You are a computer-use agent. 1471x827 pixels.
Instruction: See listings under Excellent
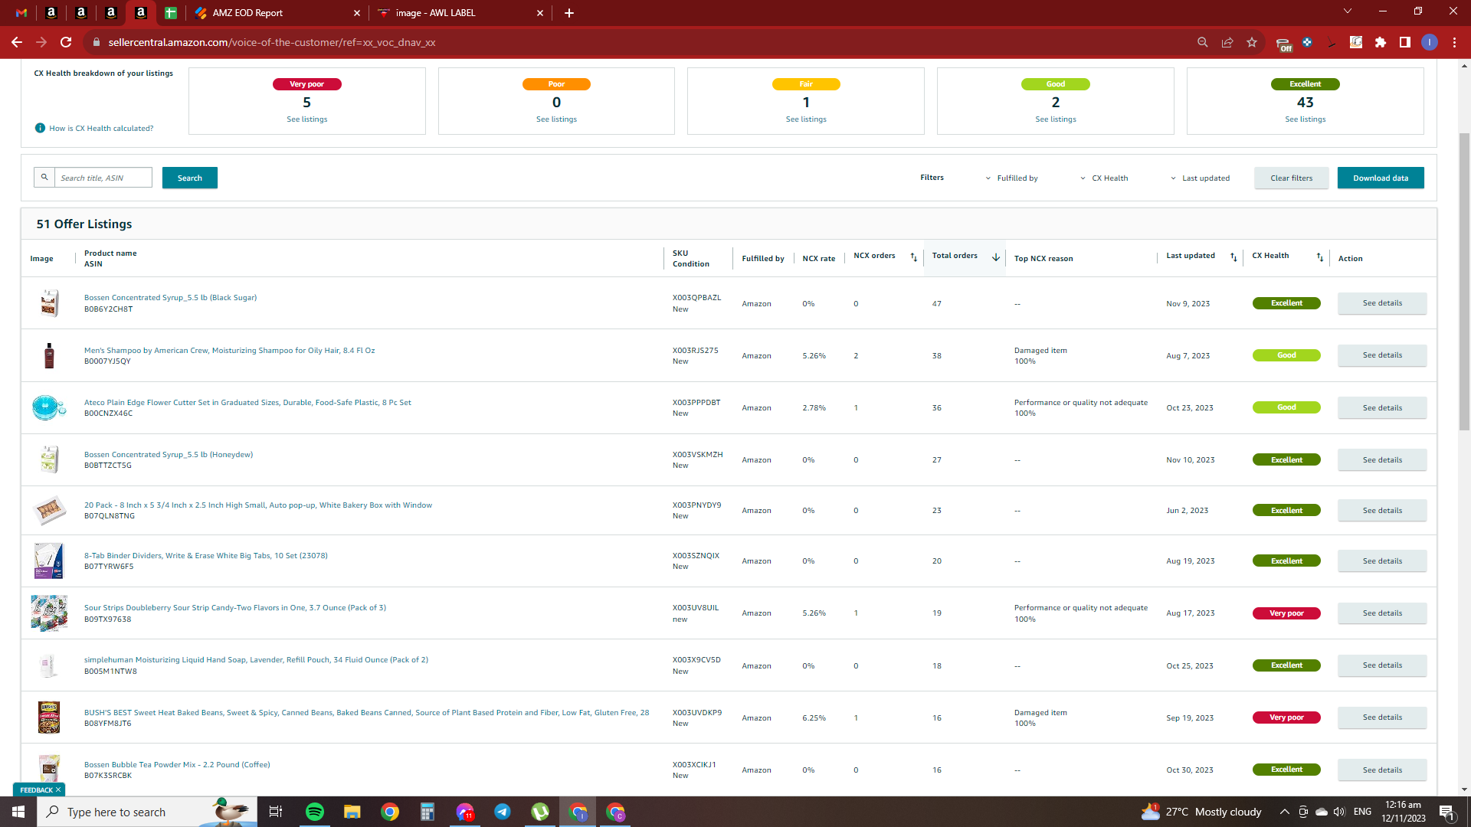point(1306,119)
